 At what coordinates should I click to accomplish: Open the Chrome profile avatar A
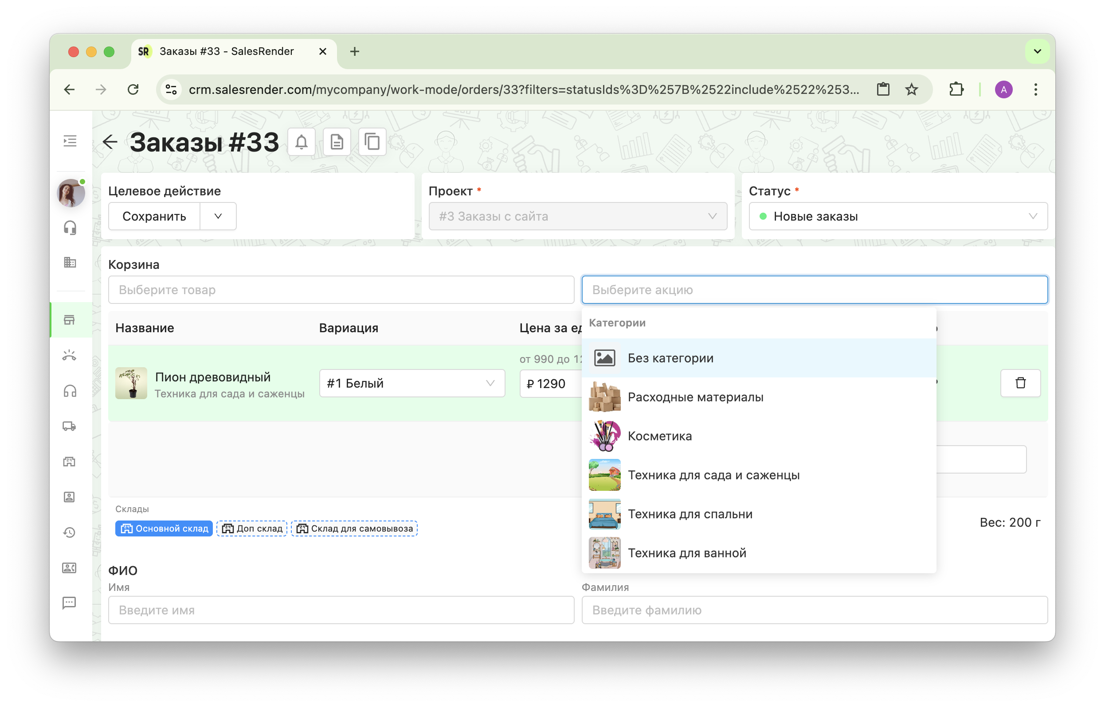(x=1004, y=89)
